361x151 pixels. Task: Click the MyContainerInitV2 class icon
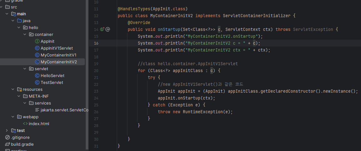(37, 62)
